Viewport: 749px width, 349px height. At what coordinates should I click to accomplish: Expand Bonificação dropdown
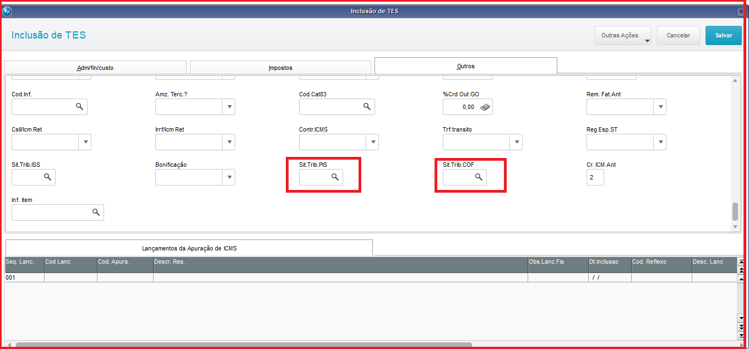[x=229, y=177]
